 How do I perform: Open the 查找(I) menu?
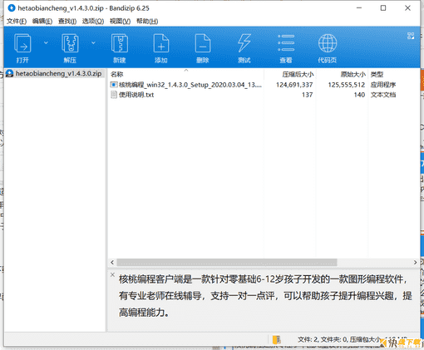67,21
